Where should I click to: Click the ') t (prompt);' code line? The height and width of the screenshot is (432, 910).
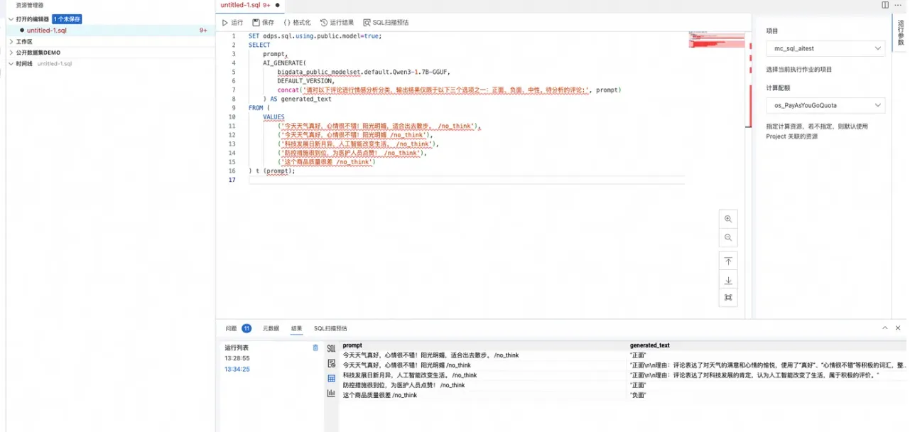click(272, 171)
